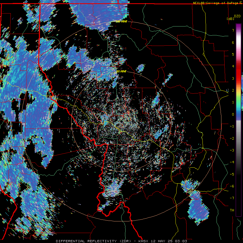Click the ZDR color scale bar
243x243 pixels.
[x=238, y=120]
